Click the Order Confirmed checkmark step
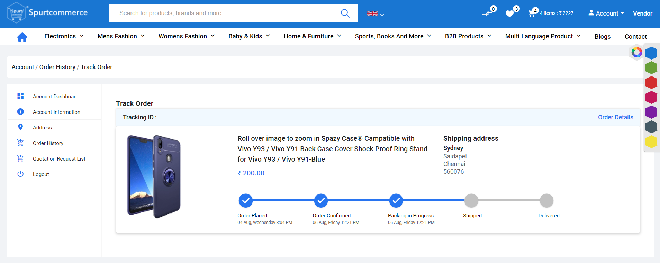 (321, 200)
